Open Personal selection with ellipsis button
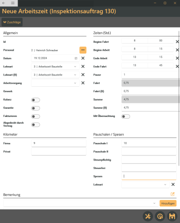Screen dimensions: 180x223 pos(83,50)
